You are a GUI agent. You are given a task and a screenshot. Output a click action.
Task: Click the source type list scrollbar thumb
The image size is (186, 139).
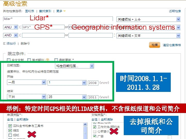85,133
